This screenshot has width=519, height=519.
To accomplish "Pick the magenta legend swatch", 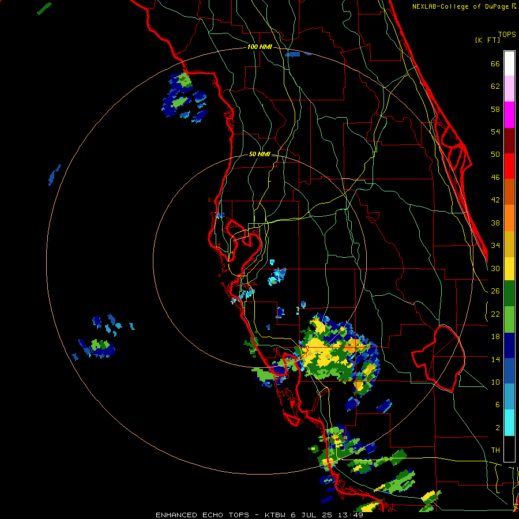I will [509, 115].
